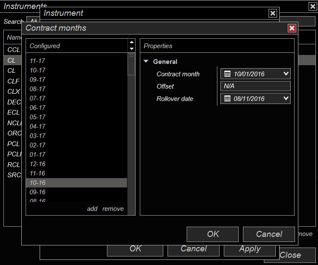Select highlighted CL row in Instruments list
This screenshot has width=318, height=265.
(x=12, y=60)
